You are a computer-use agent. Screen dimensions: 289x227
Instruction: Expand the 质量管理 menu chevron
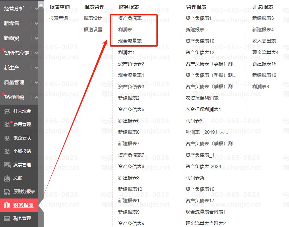(x=37, y=82)
